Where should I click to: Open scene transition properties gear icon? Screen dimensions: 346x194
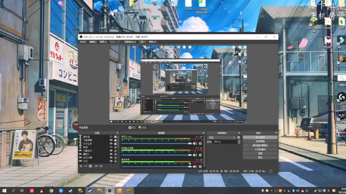238,137
